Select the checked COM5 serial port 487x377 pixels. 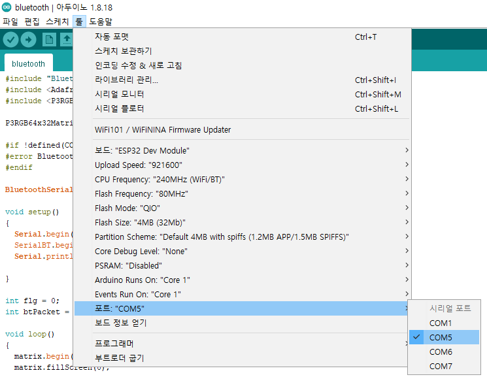(444, 338)
